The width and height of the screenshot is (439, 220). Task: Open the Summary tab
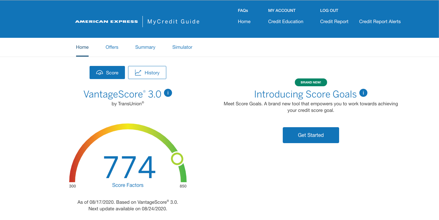(145, 47)
